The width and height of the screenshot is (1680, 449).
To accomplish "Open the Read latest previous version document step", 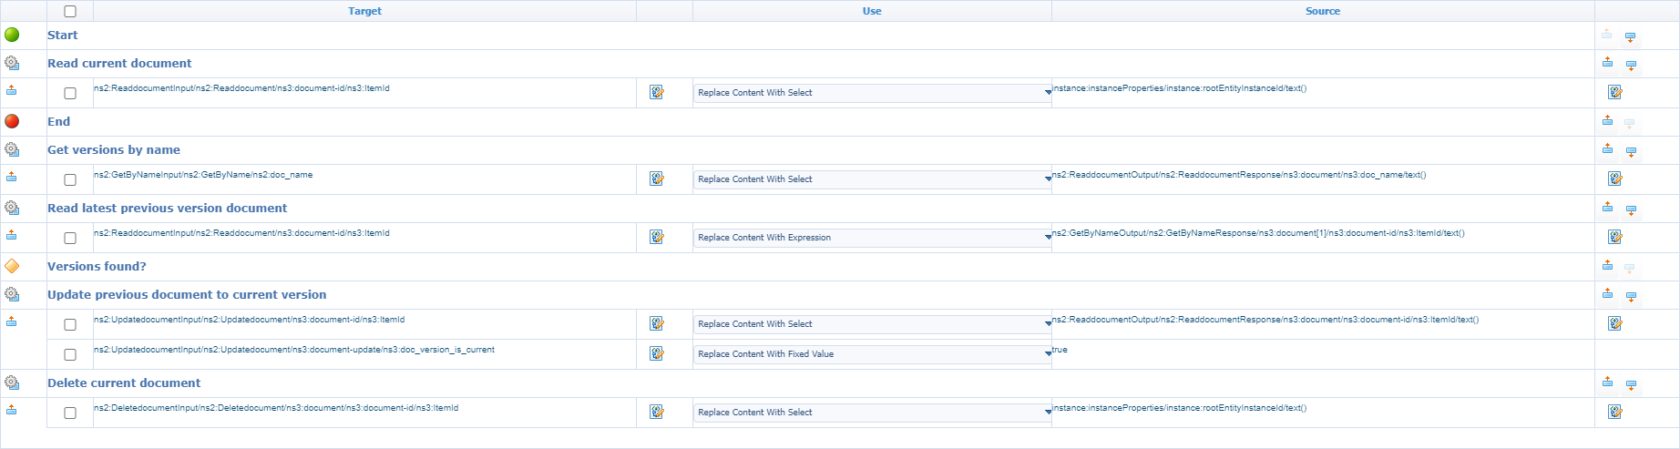I will pyautogui.click(x=167, y=208).
